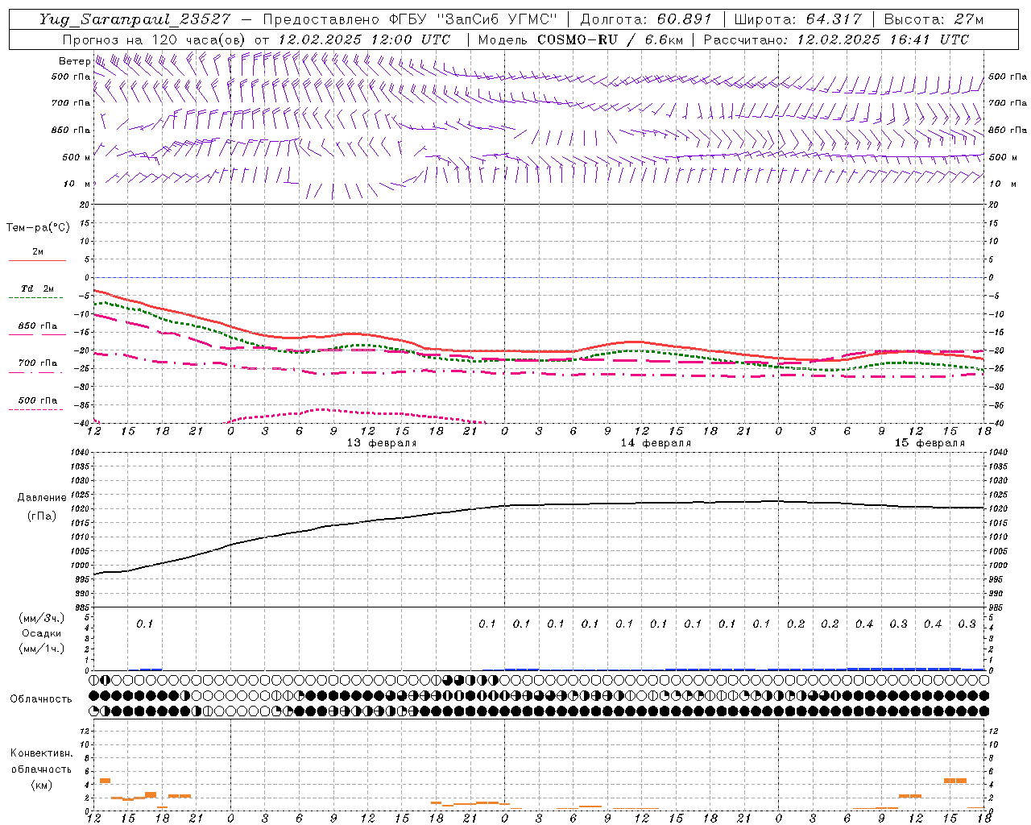Click the date label 14 февраля

click(656, 443)
